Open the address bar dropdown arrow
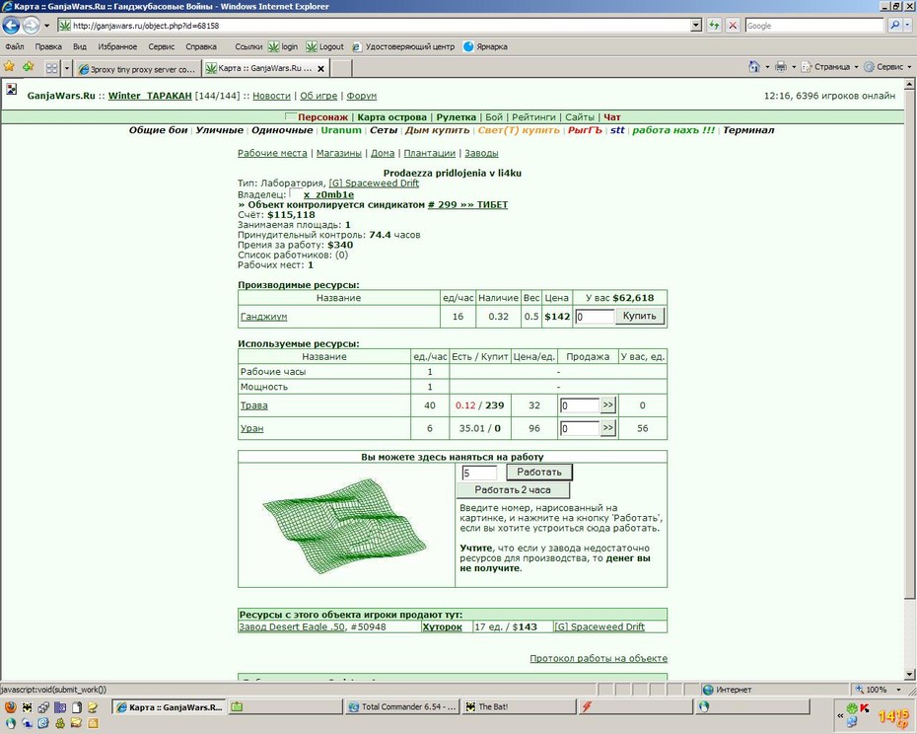This screenshot has height=734, width=917. pos(695,26)
